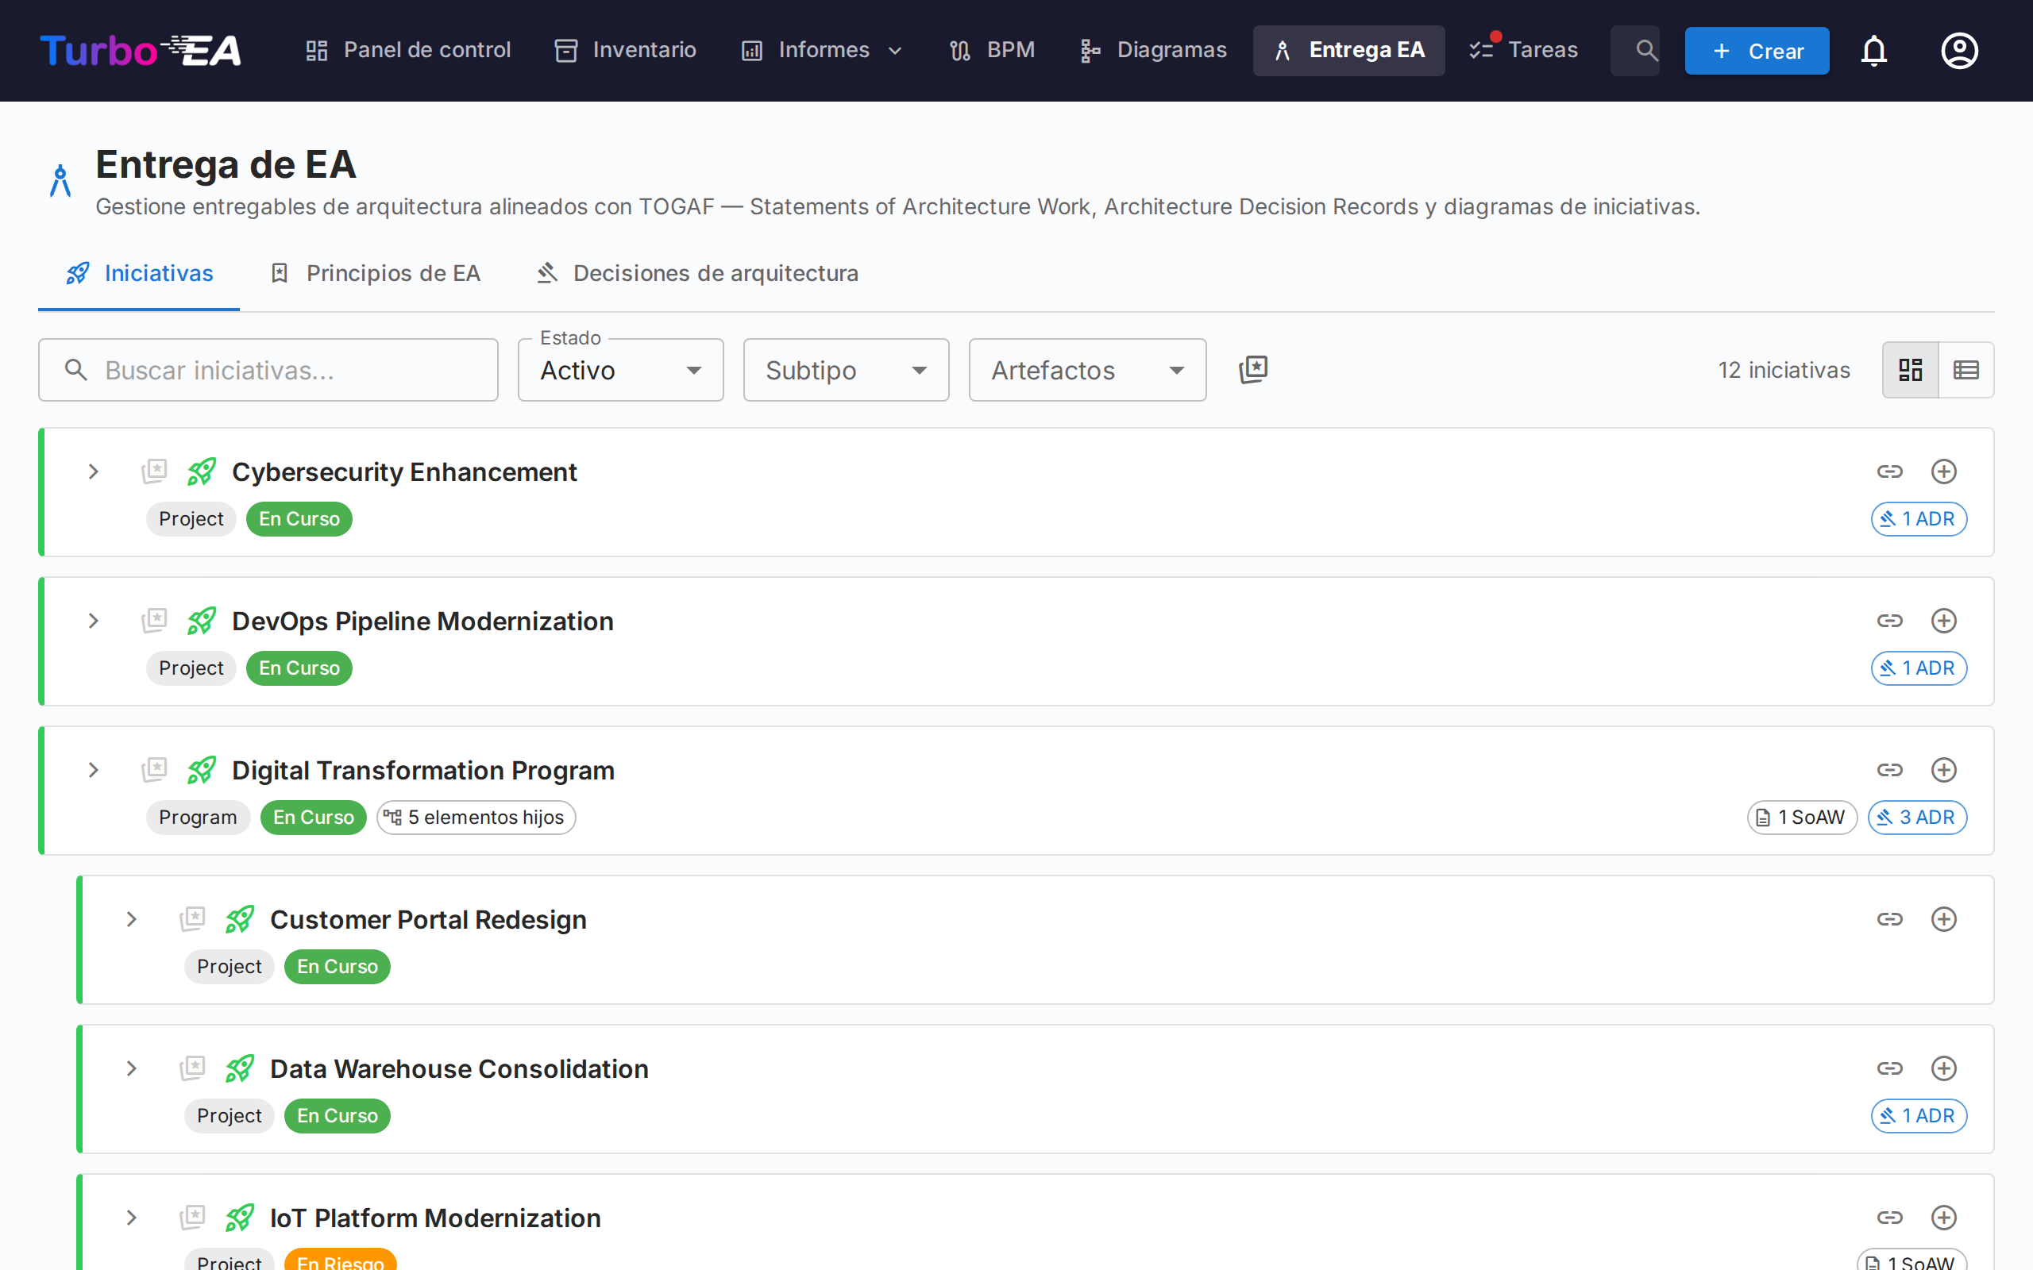2033x1270 pixels.
Task: Expand the Cybersecurity Enhancement row
Action: coord(92,471)
